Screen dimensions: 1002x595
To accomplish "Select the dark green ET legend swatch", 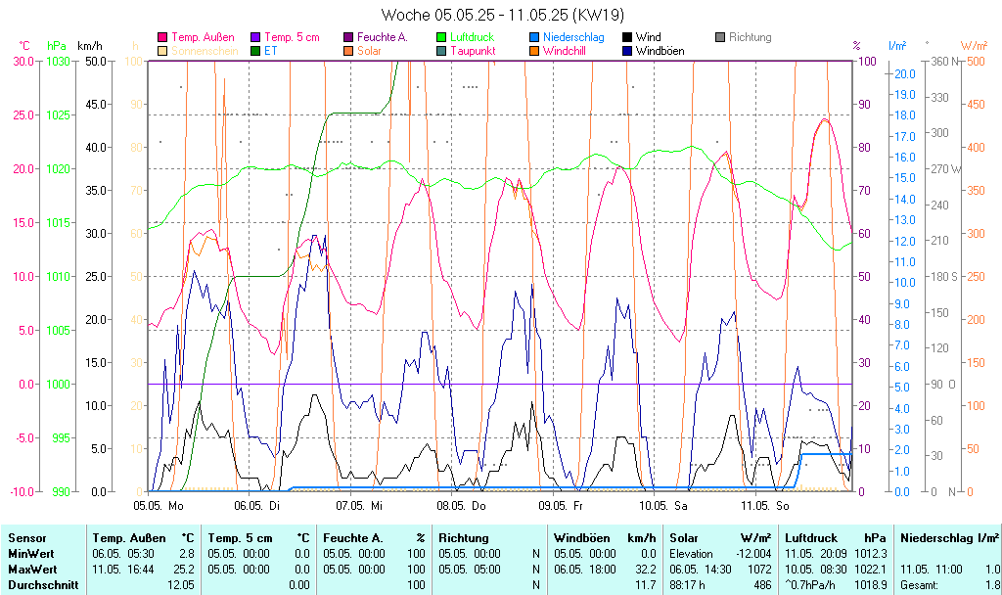I will point(256,51).
